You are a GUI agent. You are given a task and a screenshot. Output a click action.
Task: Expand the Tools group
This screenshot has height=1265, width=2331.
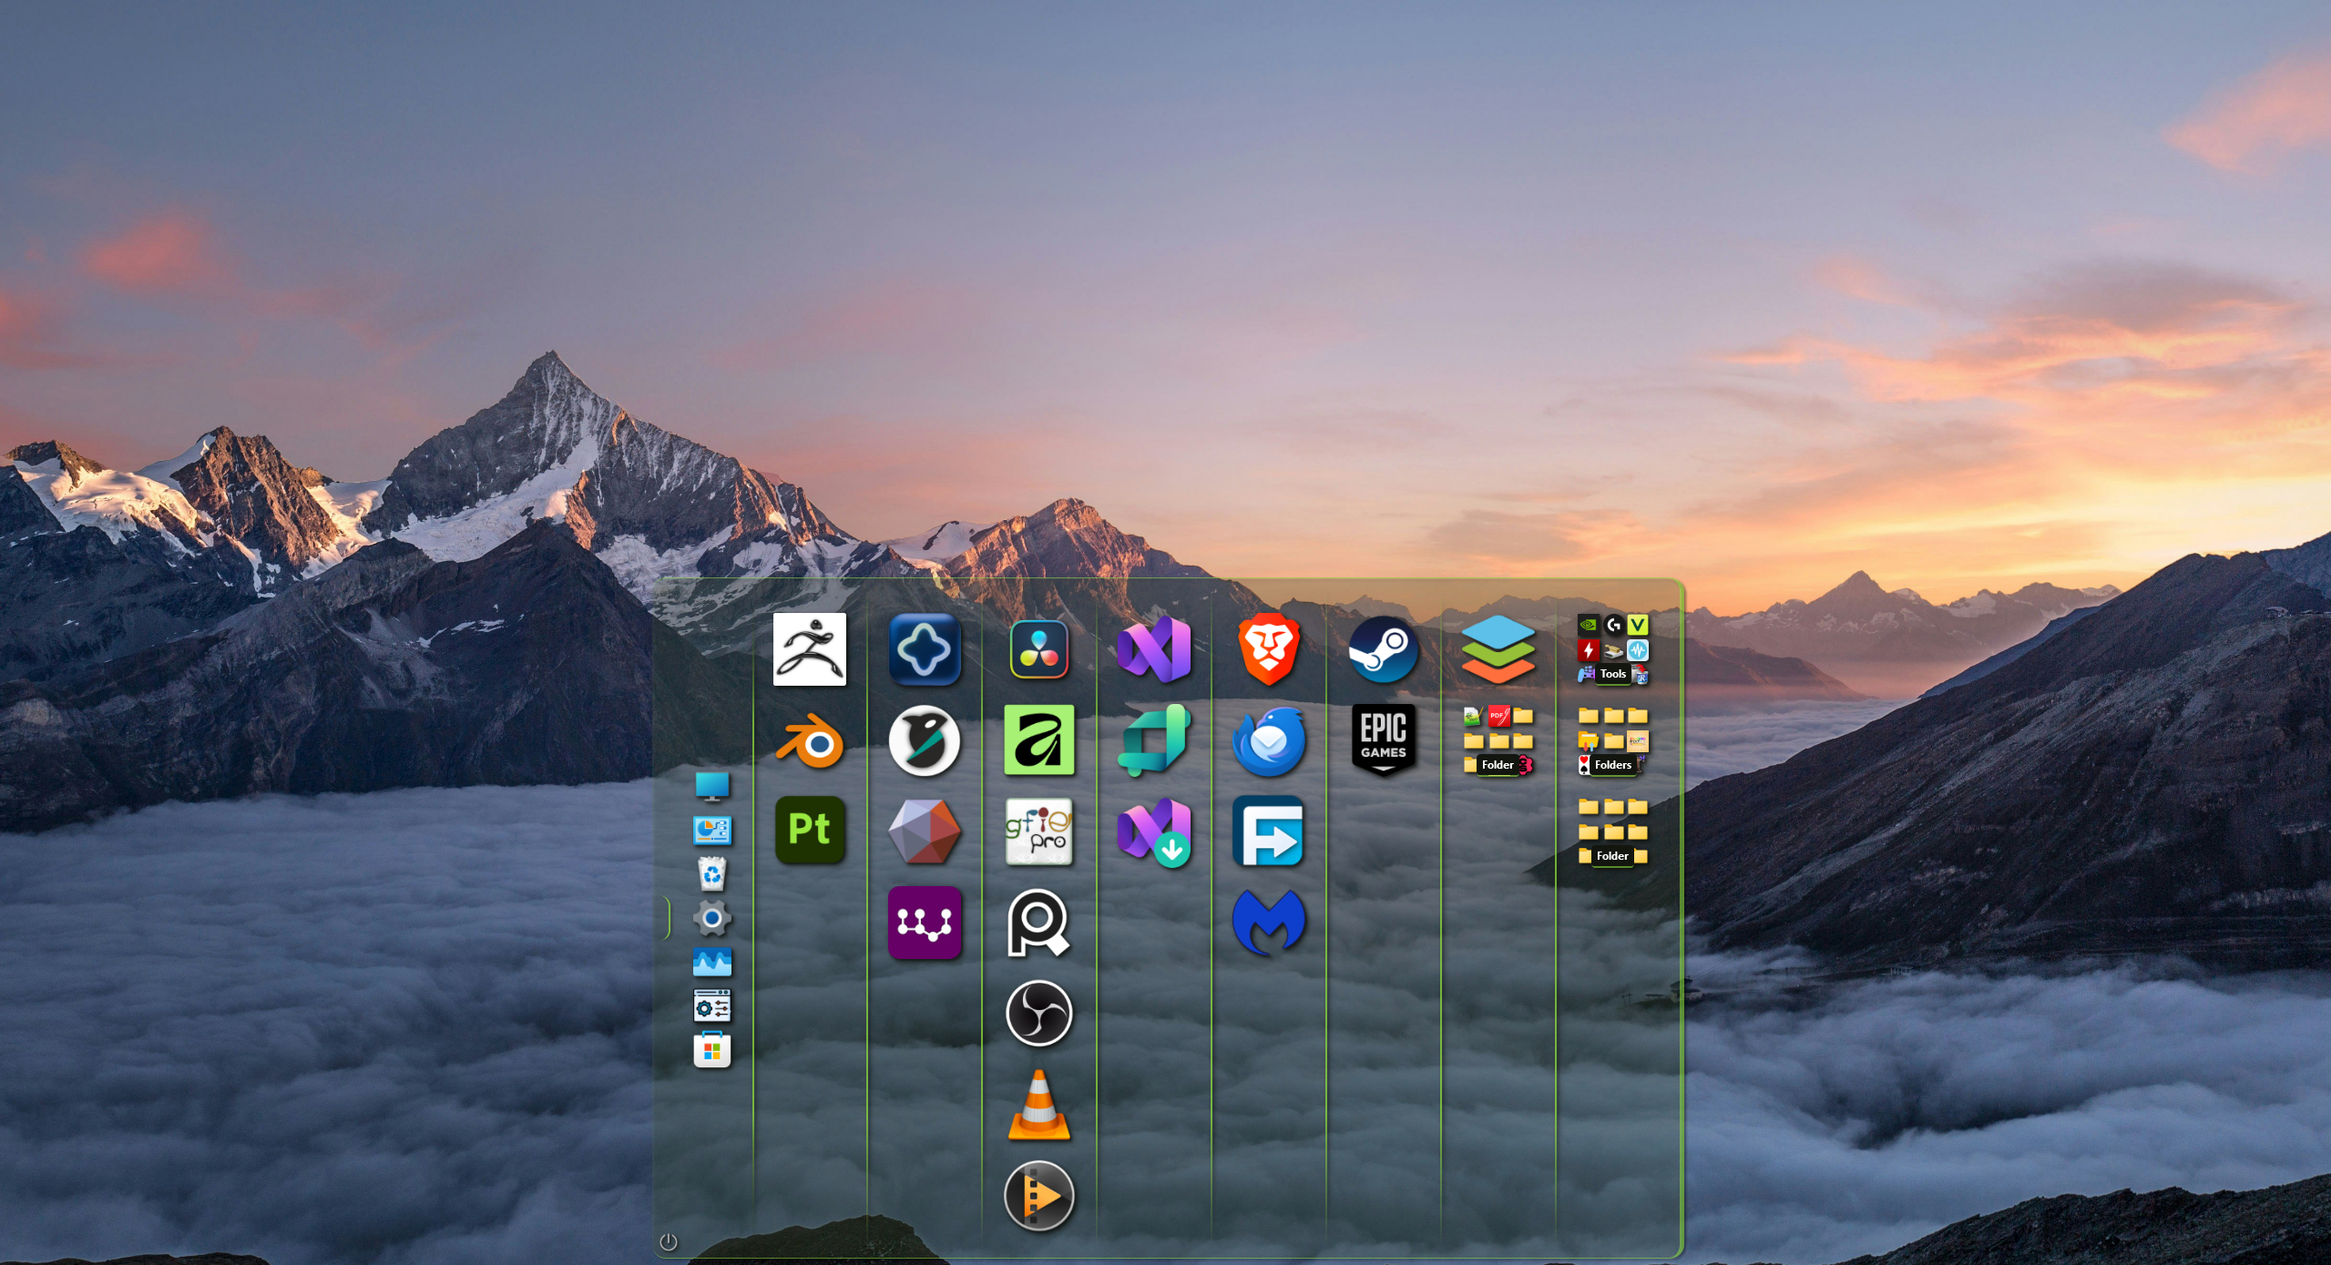tap(1613, 649)
